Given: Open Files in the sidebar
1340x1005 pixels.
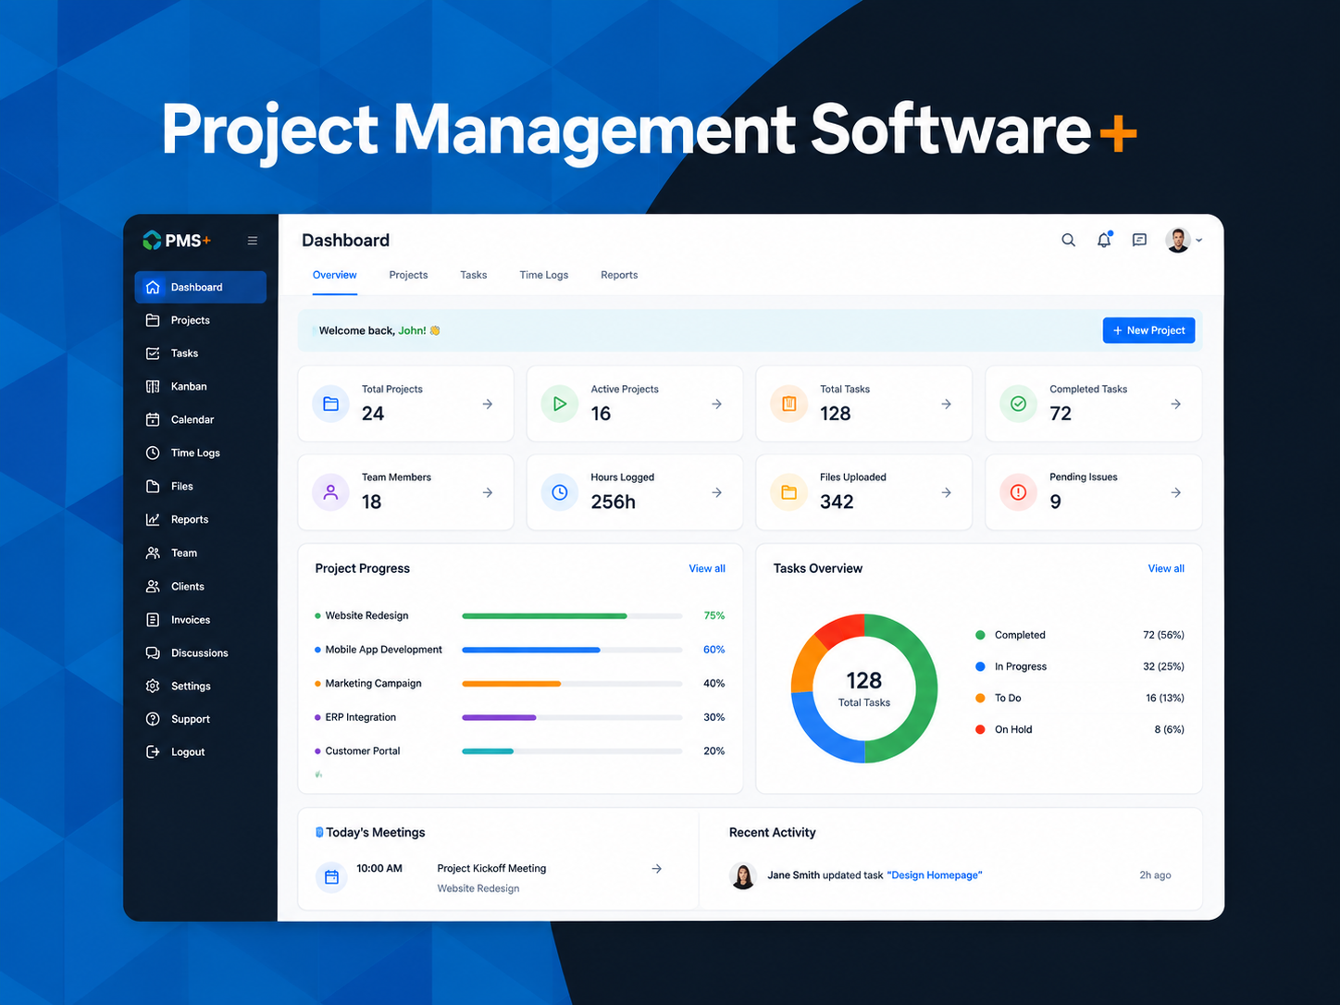Looking at the screenshot, I should tap(200, 487).
